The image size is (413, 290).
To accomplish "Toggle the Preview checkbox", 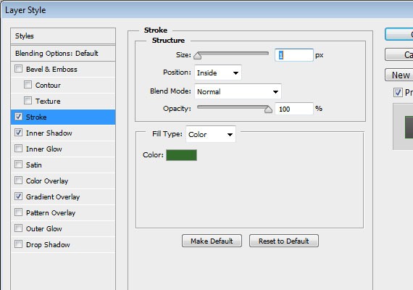I will [398, 92].
